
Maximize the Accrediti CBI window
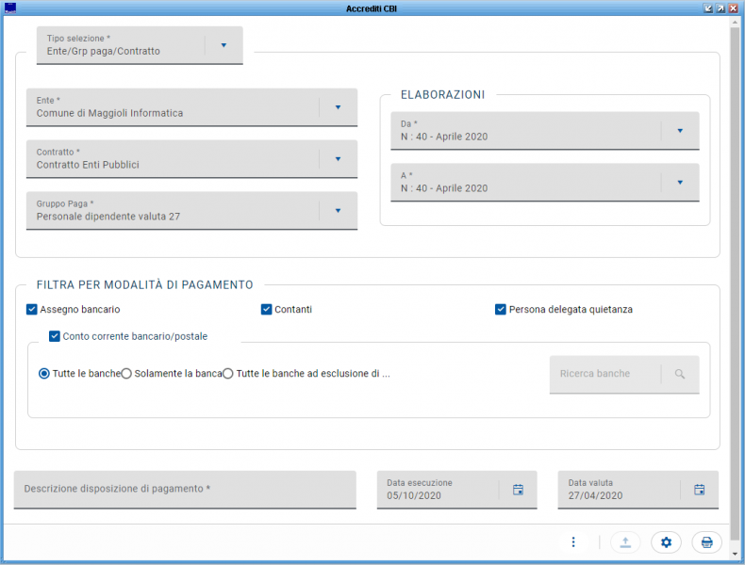click(x=720, y=8)
